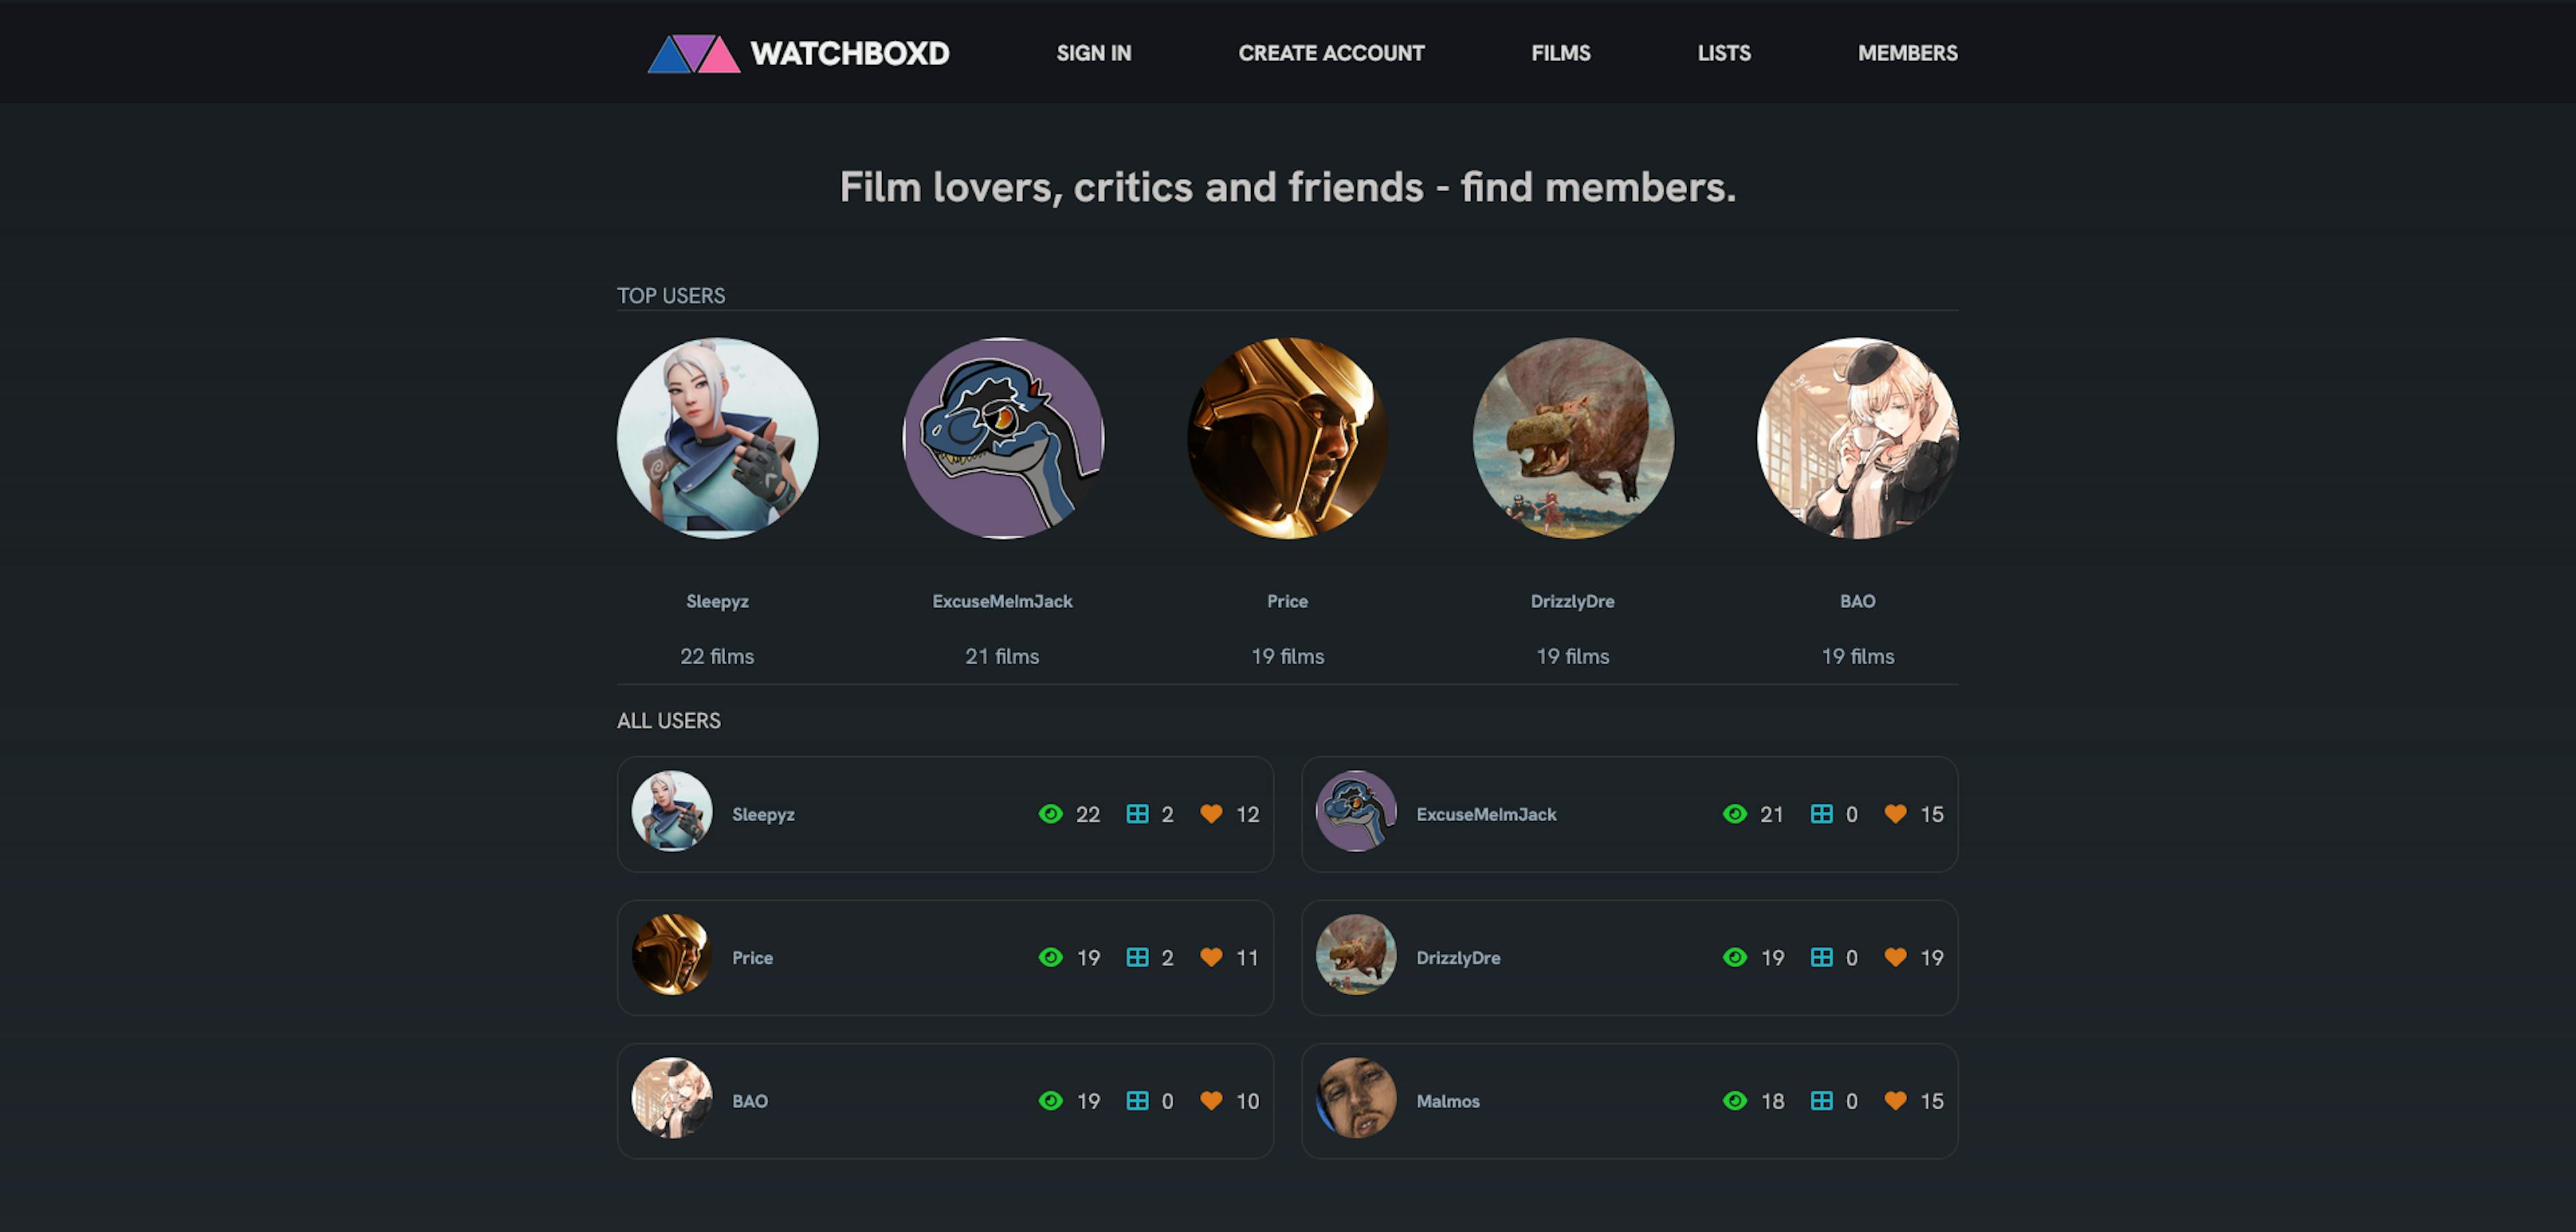Click the green eye icon in Price row

1050,957
